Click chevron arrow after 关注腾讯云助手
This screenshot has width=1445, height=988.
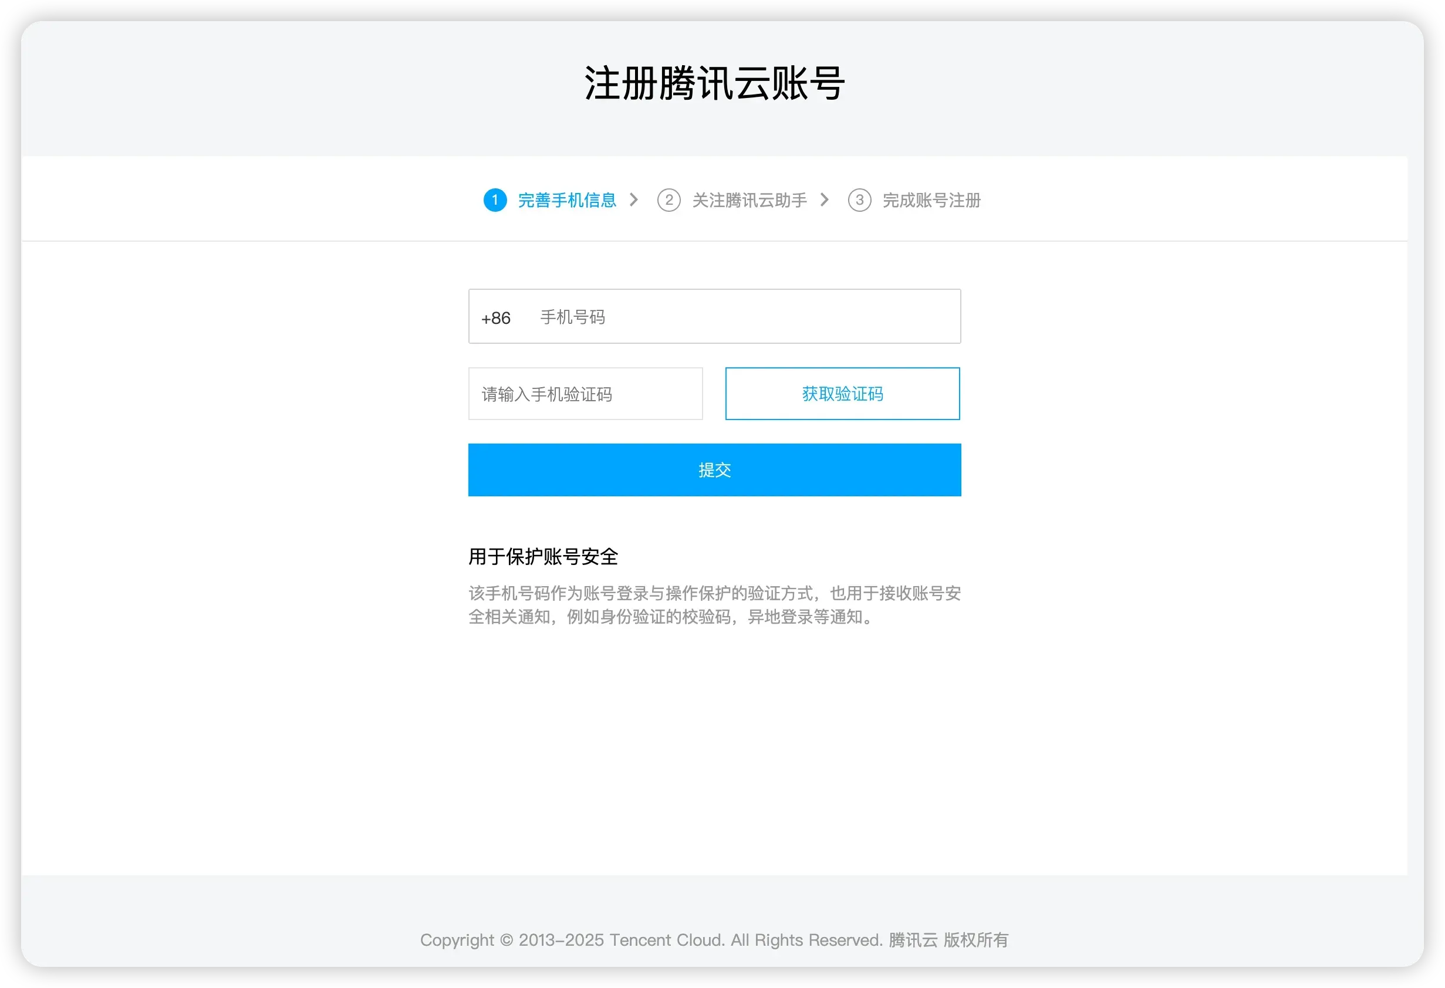pyautogui.click(x=825, y=200)
